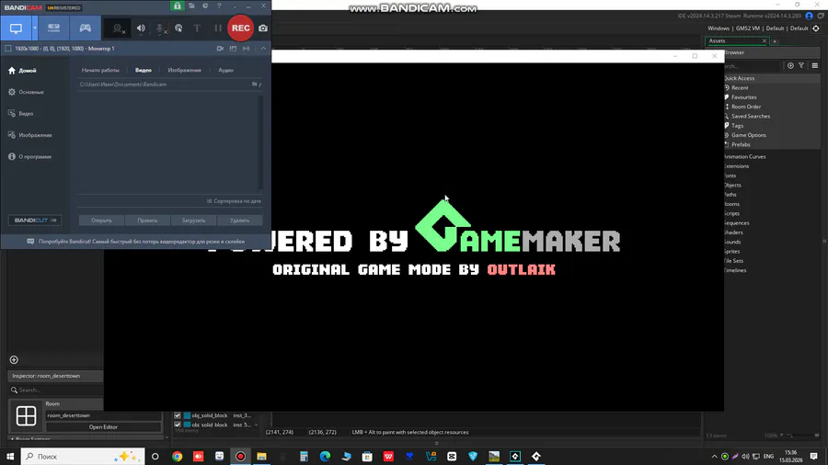828x465 pixels.
Task: Create asset with the circle-plus icon
Action: (x=790, y=66)
